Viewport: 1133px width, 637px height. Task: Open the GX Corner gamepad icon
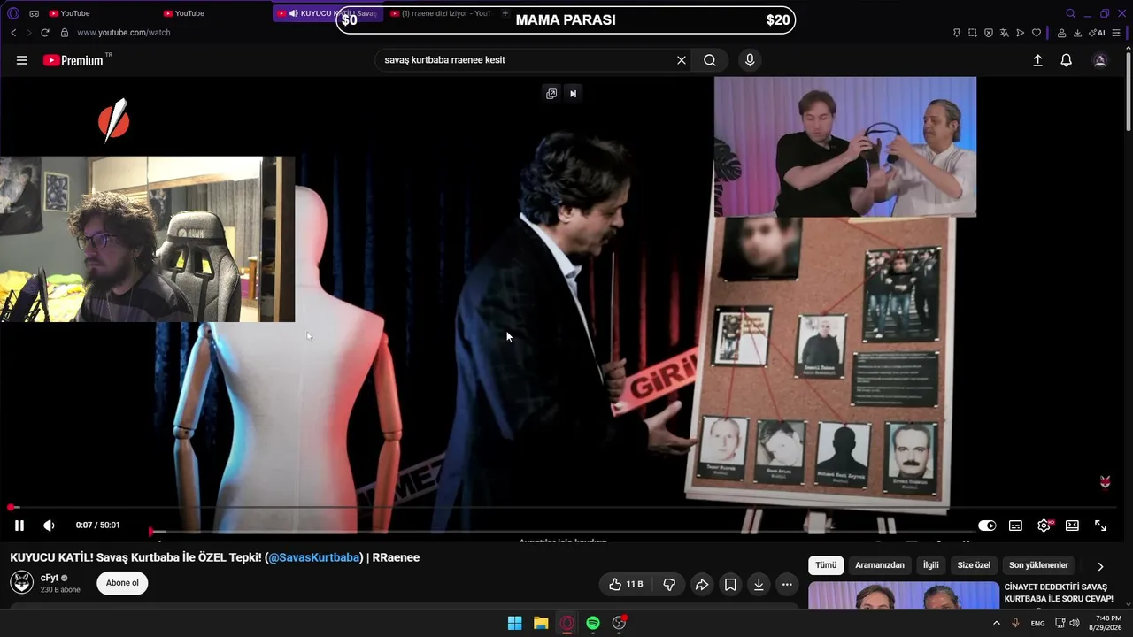[34, 13]
